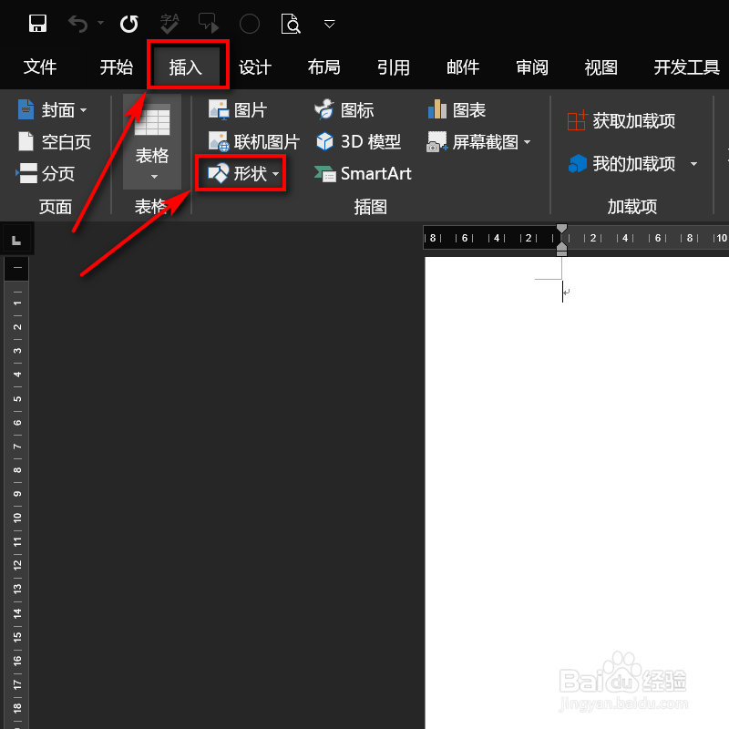Click the 获取加载项 get add-ins icon
Screen dimensions: 729x729
(578, 121)
